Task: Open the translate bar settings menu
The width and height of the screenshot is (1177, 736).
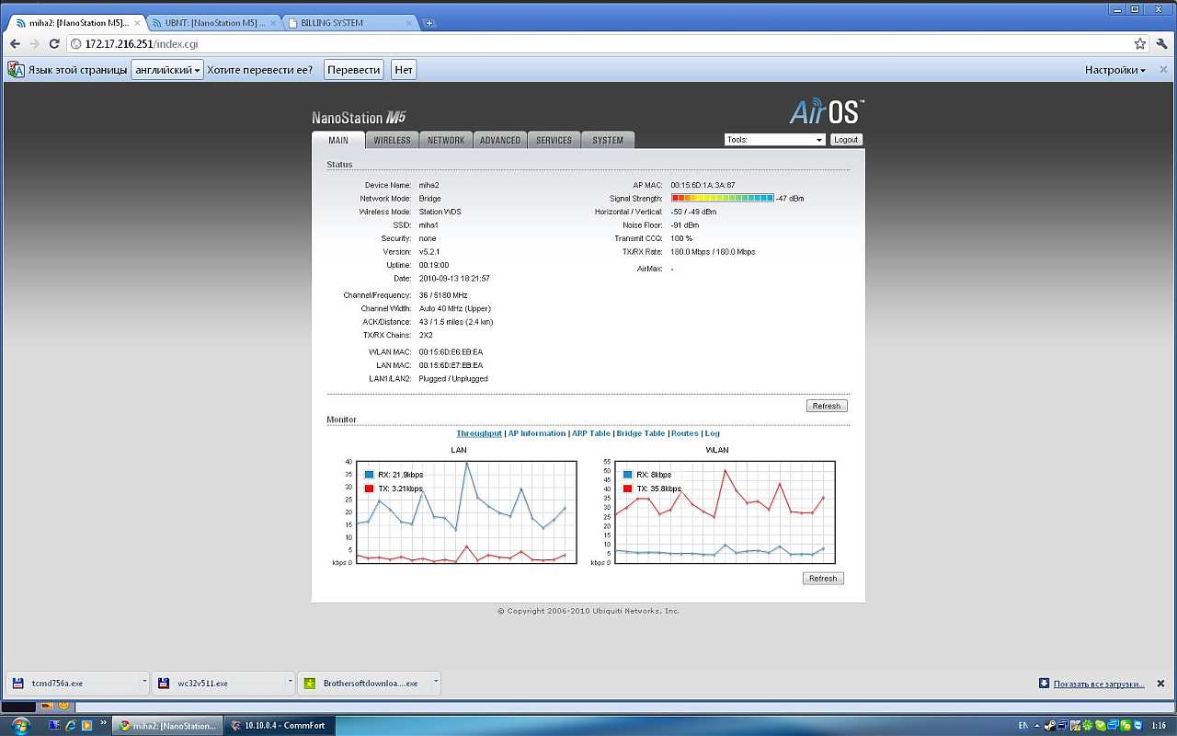Action: pyautogui.click(x=1115, y=70)
